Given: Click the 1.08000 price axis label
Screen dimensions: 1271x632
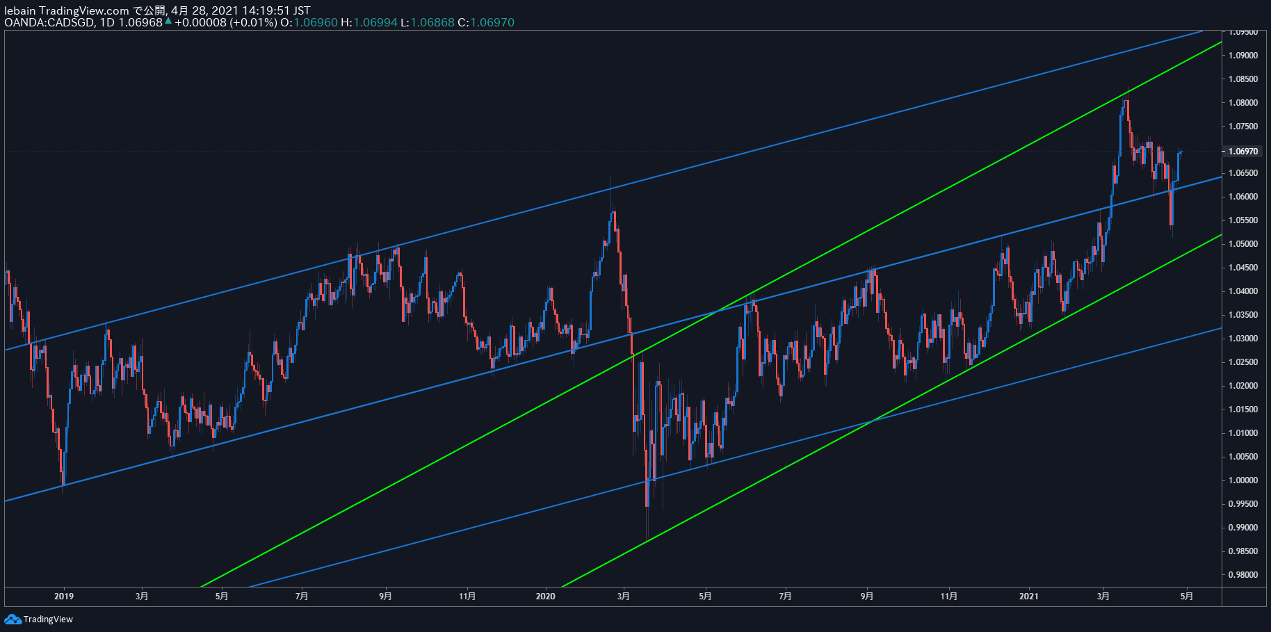Looking at the screenshot, I should (x=1243, y=103).
